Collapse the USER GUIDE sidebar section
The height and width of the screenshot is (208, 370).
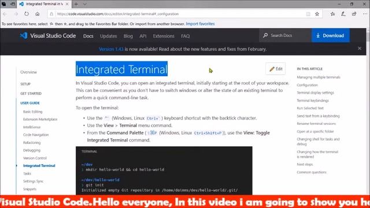click(29, 103)
